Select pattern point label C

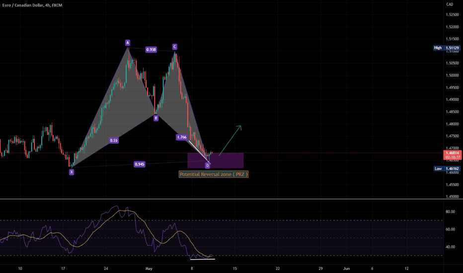[174, 47]
